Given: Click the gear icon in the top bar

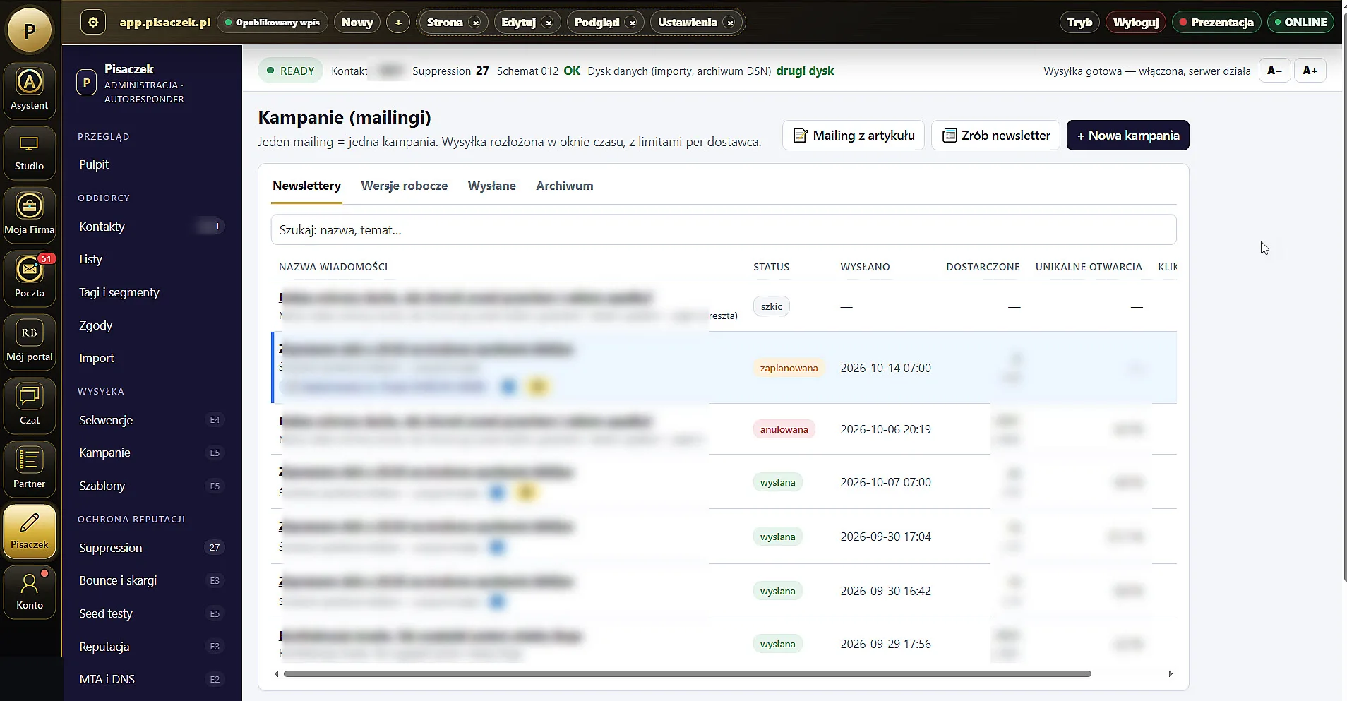Looking at the screenshot, I should click(93, 22).
